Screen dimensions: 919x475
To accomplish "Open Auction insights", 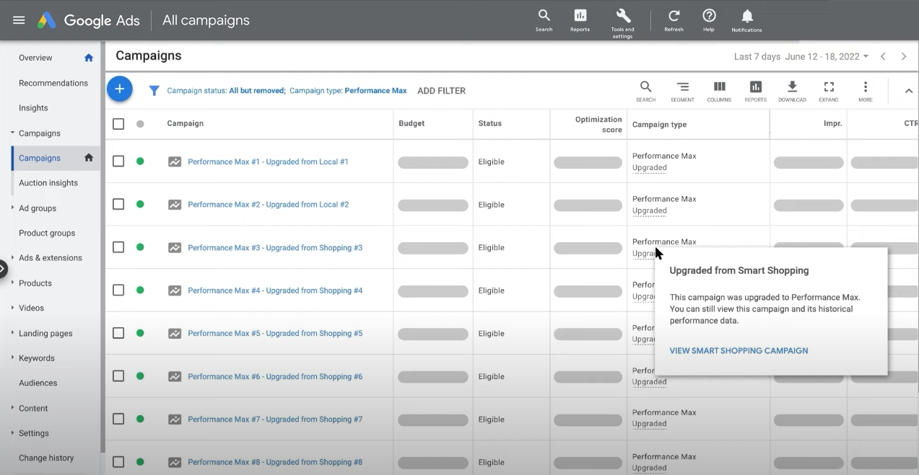I will [48, 183].
